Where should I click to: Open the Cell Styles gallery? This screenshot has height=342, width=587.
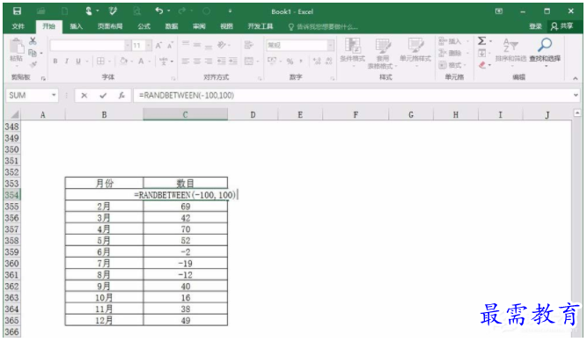(415, 53)
